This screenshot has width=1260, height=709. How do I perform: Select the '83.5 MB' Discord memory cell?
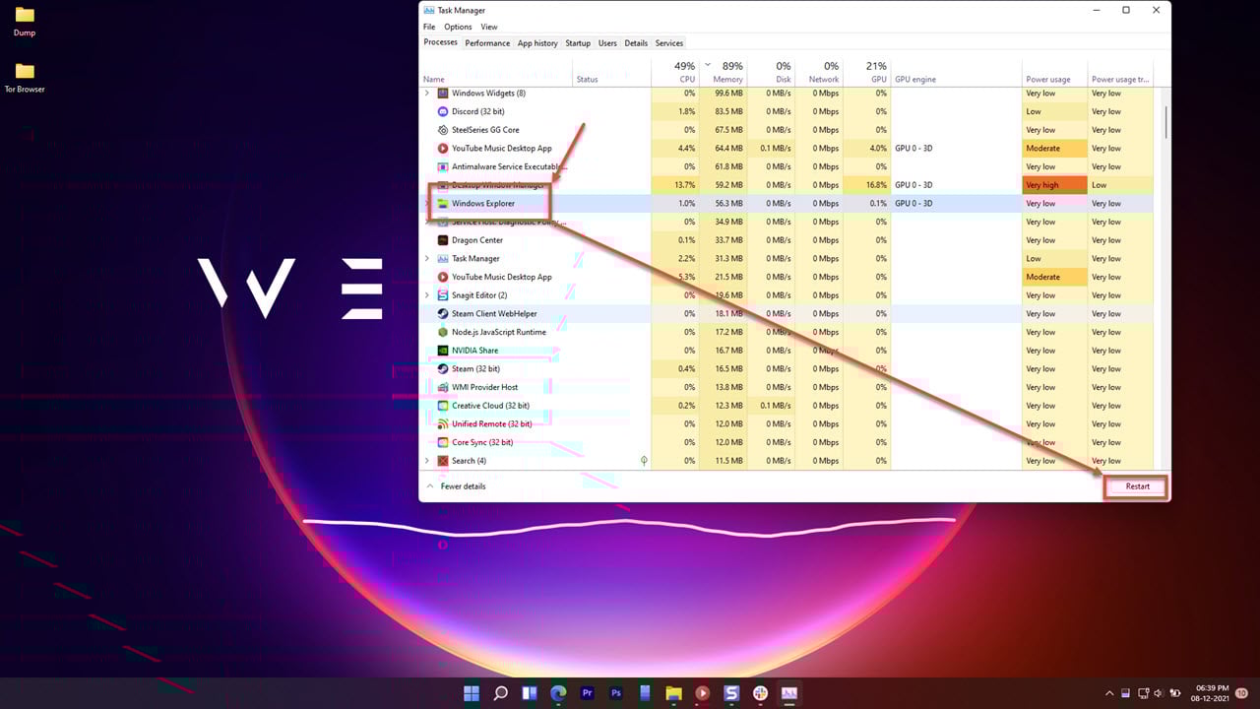[722, 111]
